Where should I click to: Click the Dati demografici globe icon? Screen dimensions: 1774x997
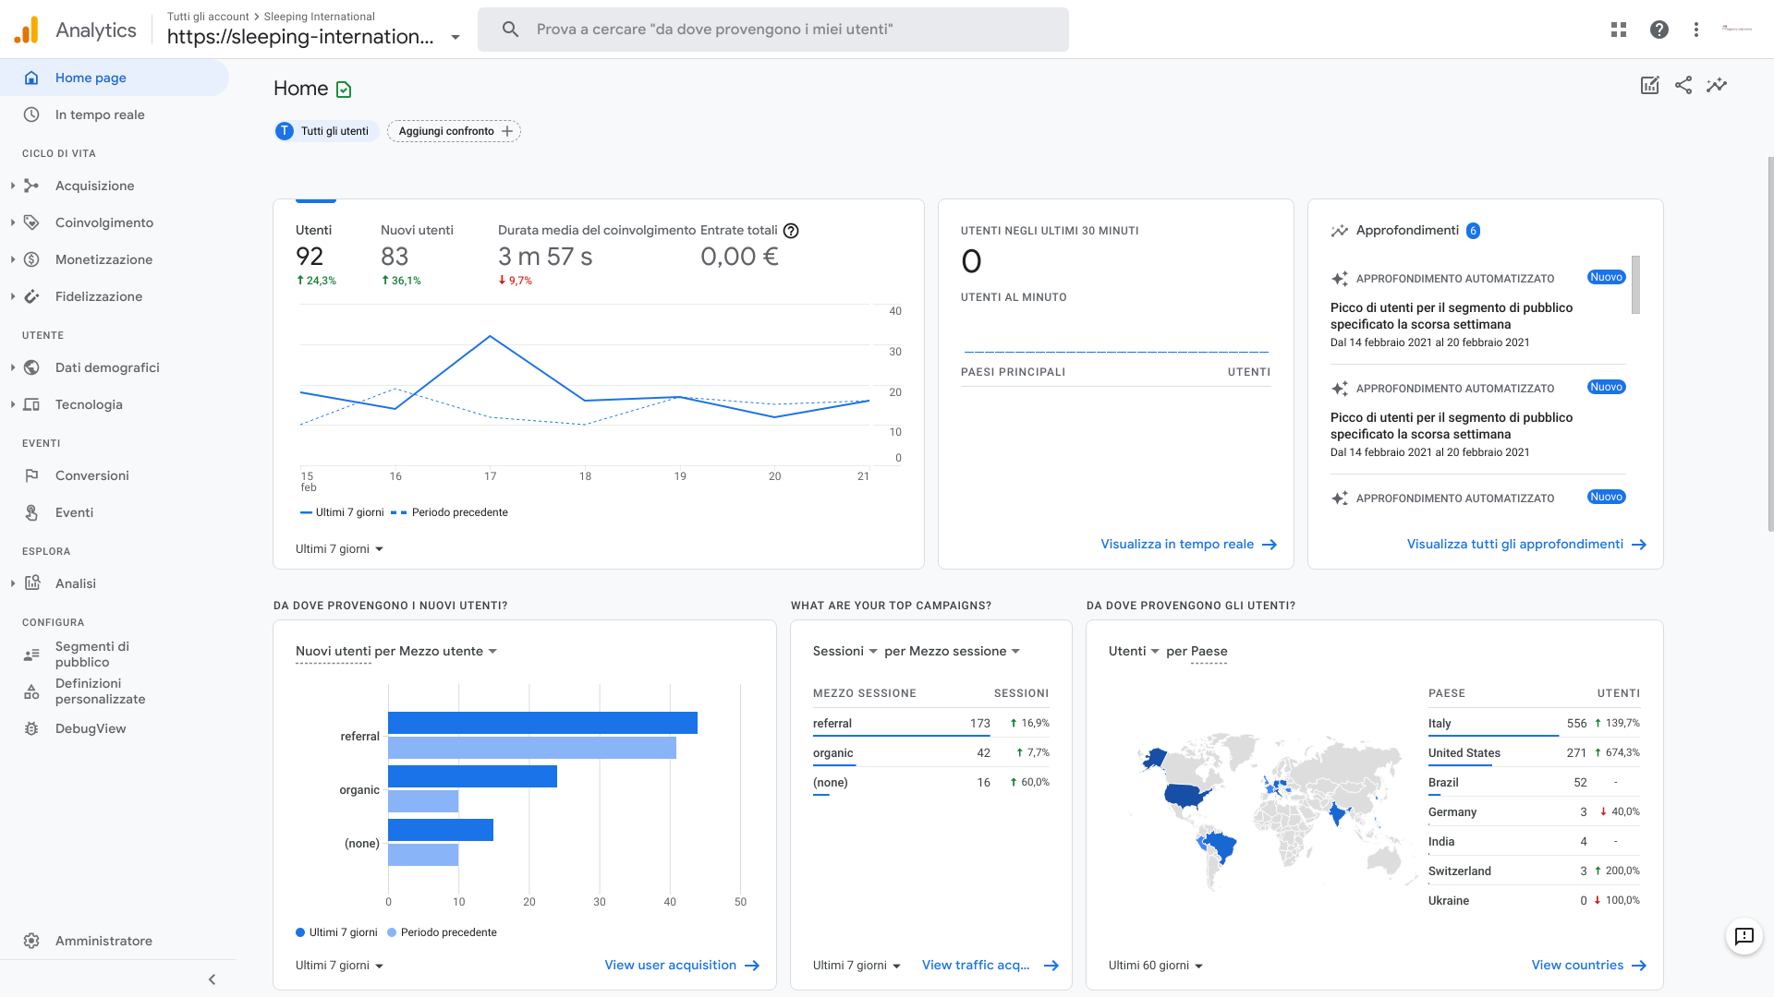coord(31,367)
